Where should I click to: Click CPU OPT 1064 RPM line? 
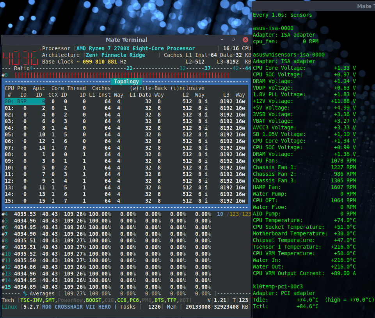(304, 200)
